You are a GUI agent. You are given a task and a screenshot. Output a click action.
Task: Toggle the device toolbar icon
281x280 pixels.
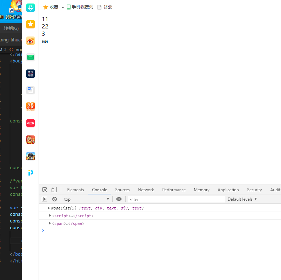pyautogui.click(x=54, y=190)
